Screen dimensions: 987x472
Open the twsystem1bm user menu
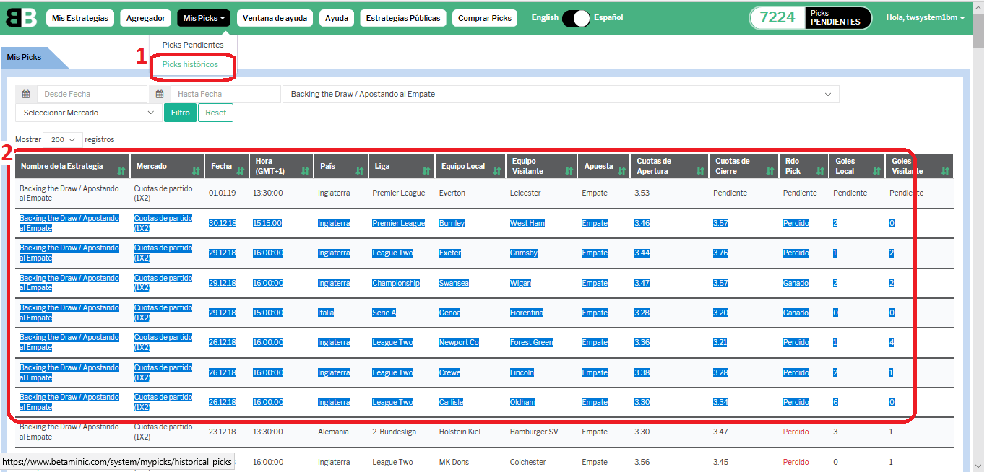pos(925,18)
